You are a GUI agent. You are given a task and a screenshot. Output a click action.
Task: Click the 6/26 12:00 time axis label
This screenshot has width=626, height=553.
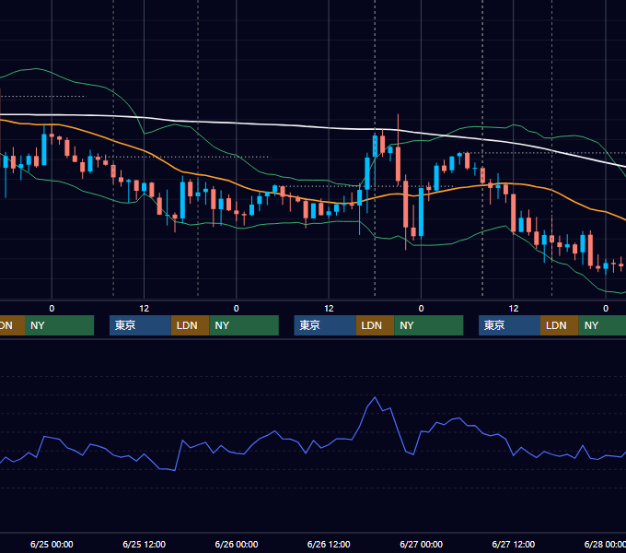pos(329,544)
